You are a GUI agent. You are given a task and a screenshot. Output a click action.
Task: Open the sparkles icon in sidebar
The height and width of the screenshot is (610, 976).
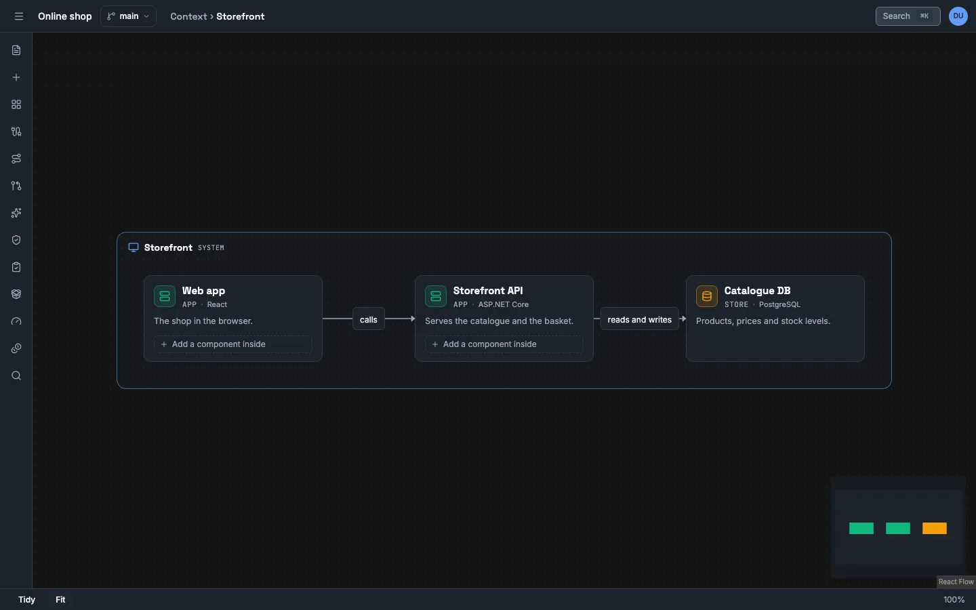pos(16,213)
